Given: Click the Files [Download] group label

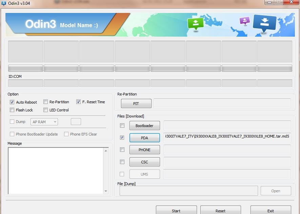Looking at the screenshot, I should tap(131, 116).
